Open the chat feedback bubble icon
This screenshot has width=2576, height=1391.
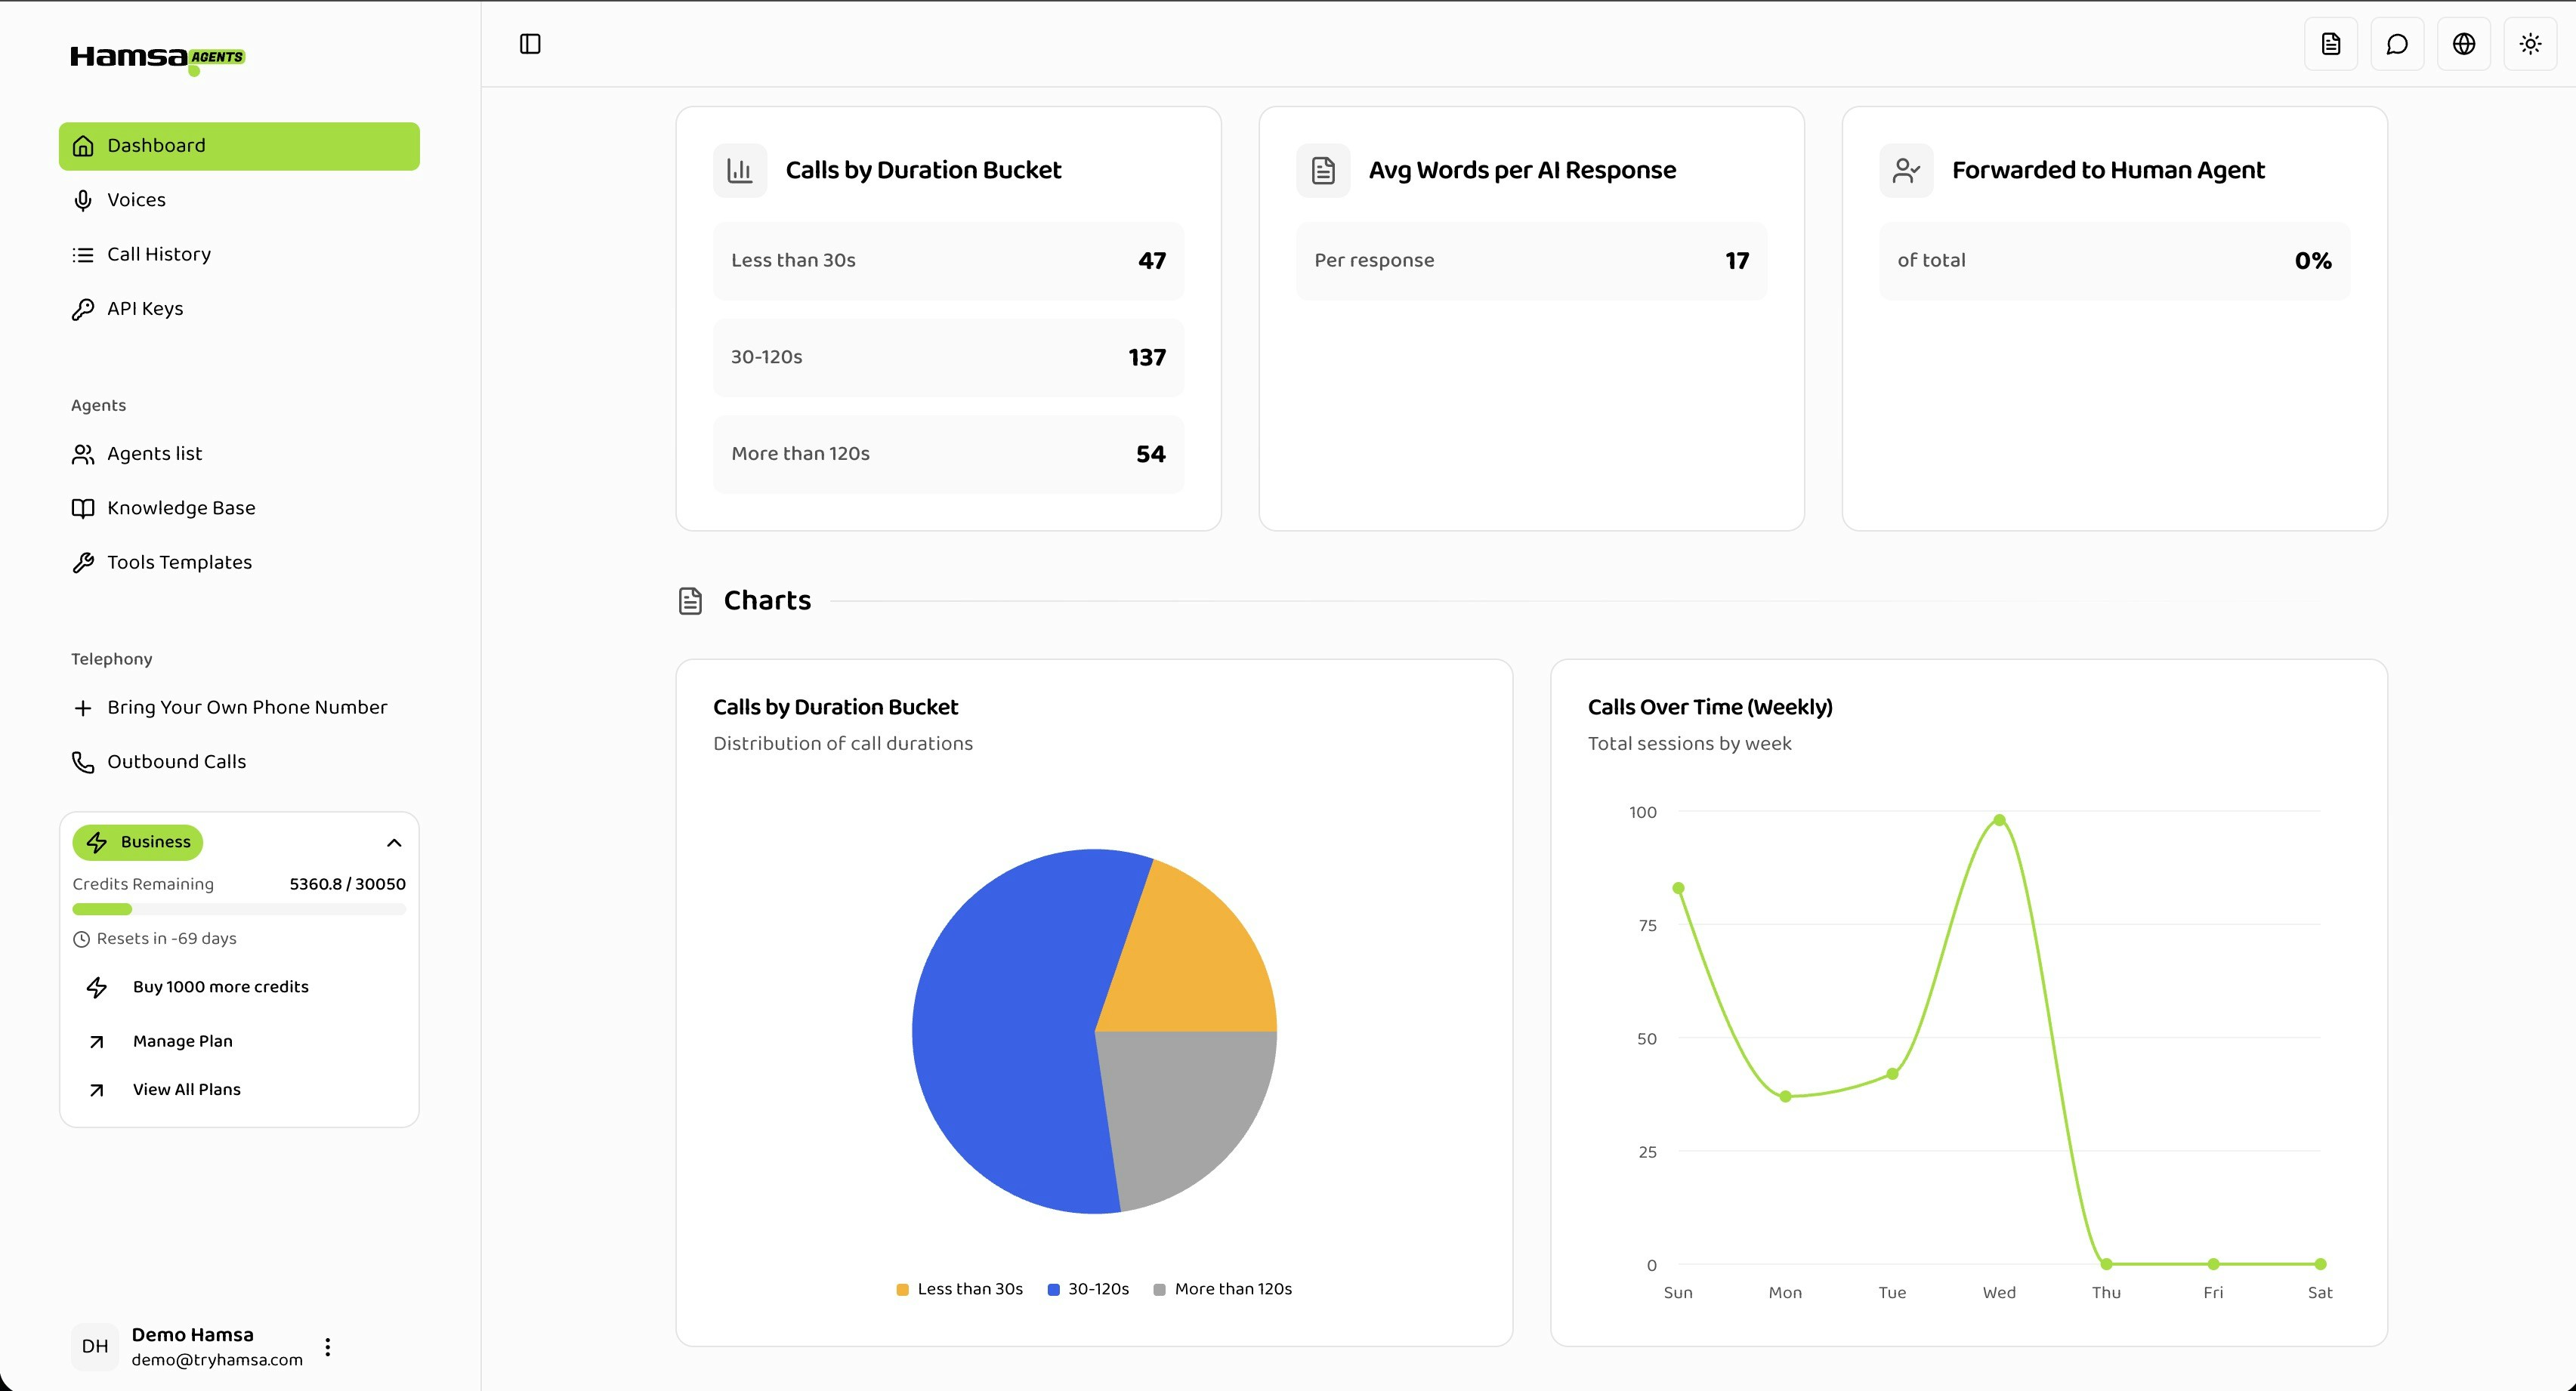tap(2397, 43)
